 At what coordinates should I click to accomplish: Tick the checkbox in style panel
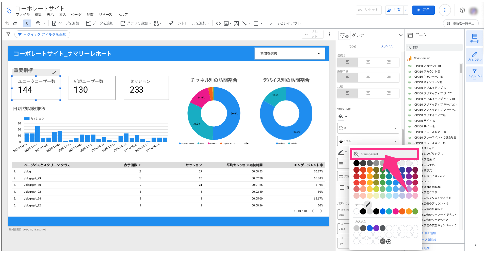(x=342, y=187)
